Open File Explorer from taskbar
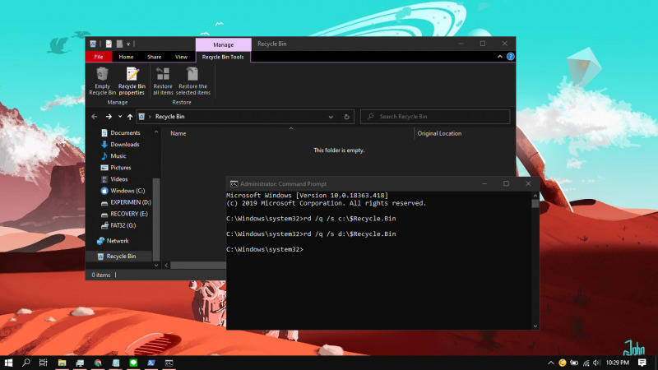 pos(63,363)
